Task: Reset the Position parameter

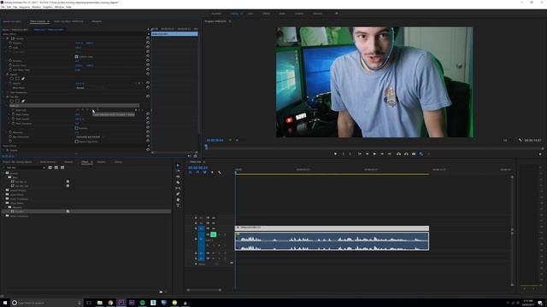Action: point(148,43)
